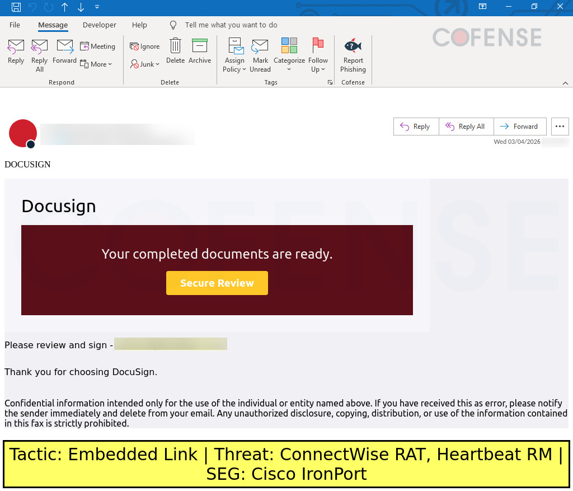
Task: Open the Help tab
Action: (x=139, y=25)
